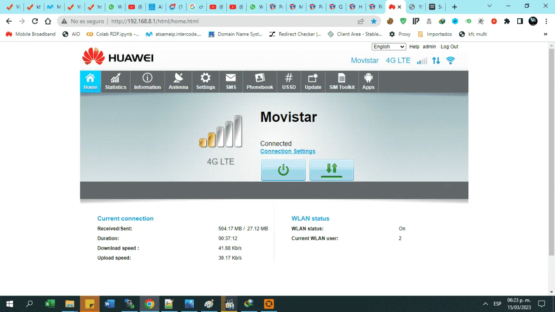Open the Information page
Image resolution: width=555 pixels, height=312 pixels.
pyautogui.click(x=147, y=81)
